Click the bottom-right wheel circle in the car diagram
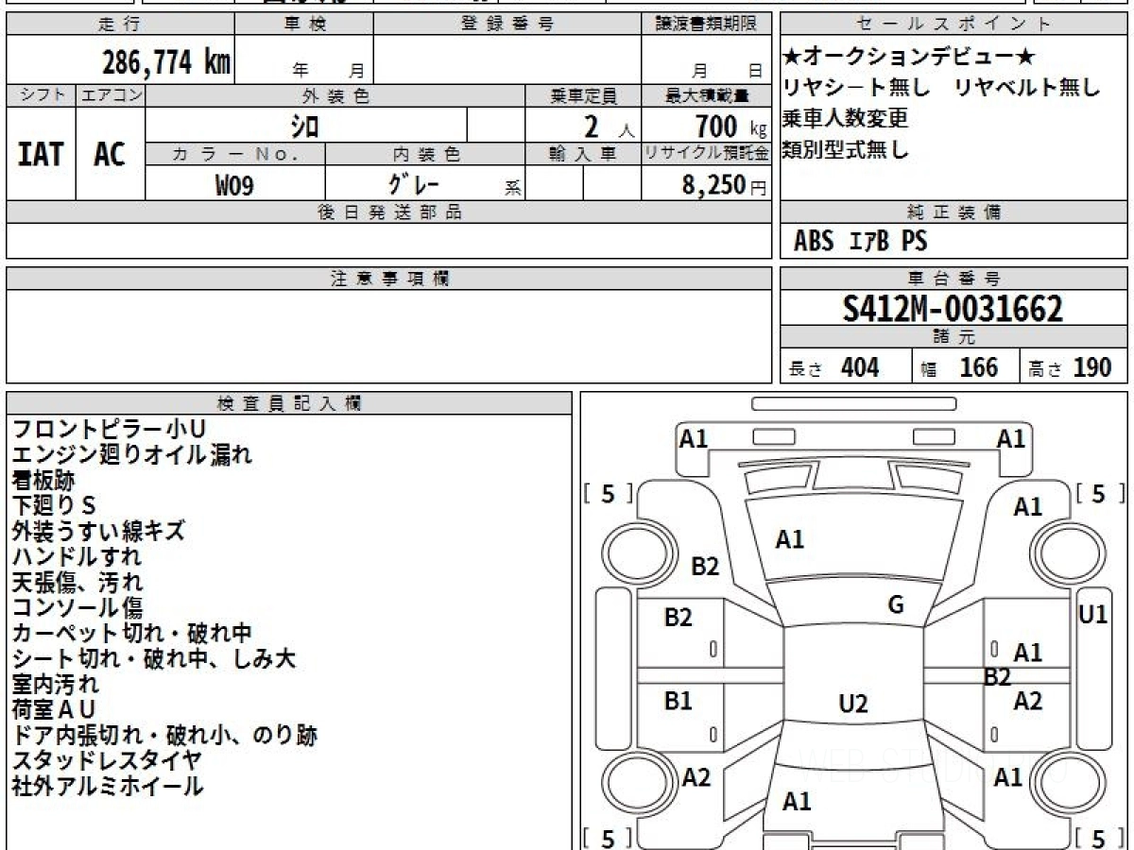 pyautogui.click(x=1063, y=783)
